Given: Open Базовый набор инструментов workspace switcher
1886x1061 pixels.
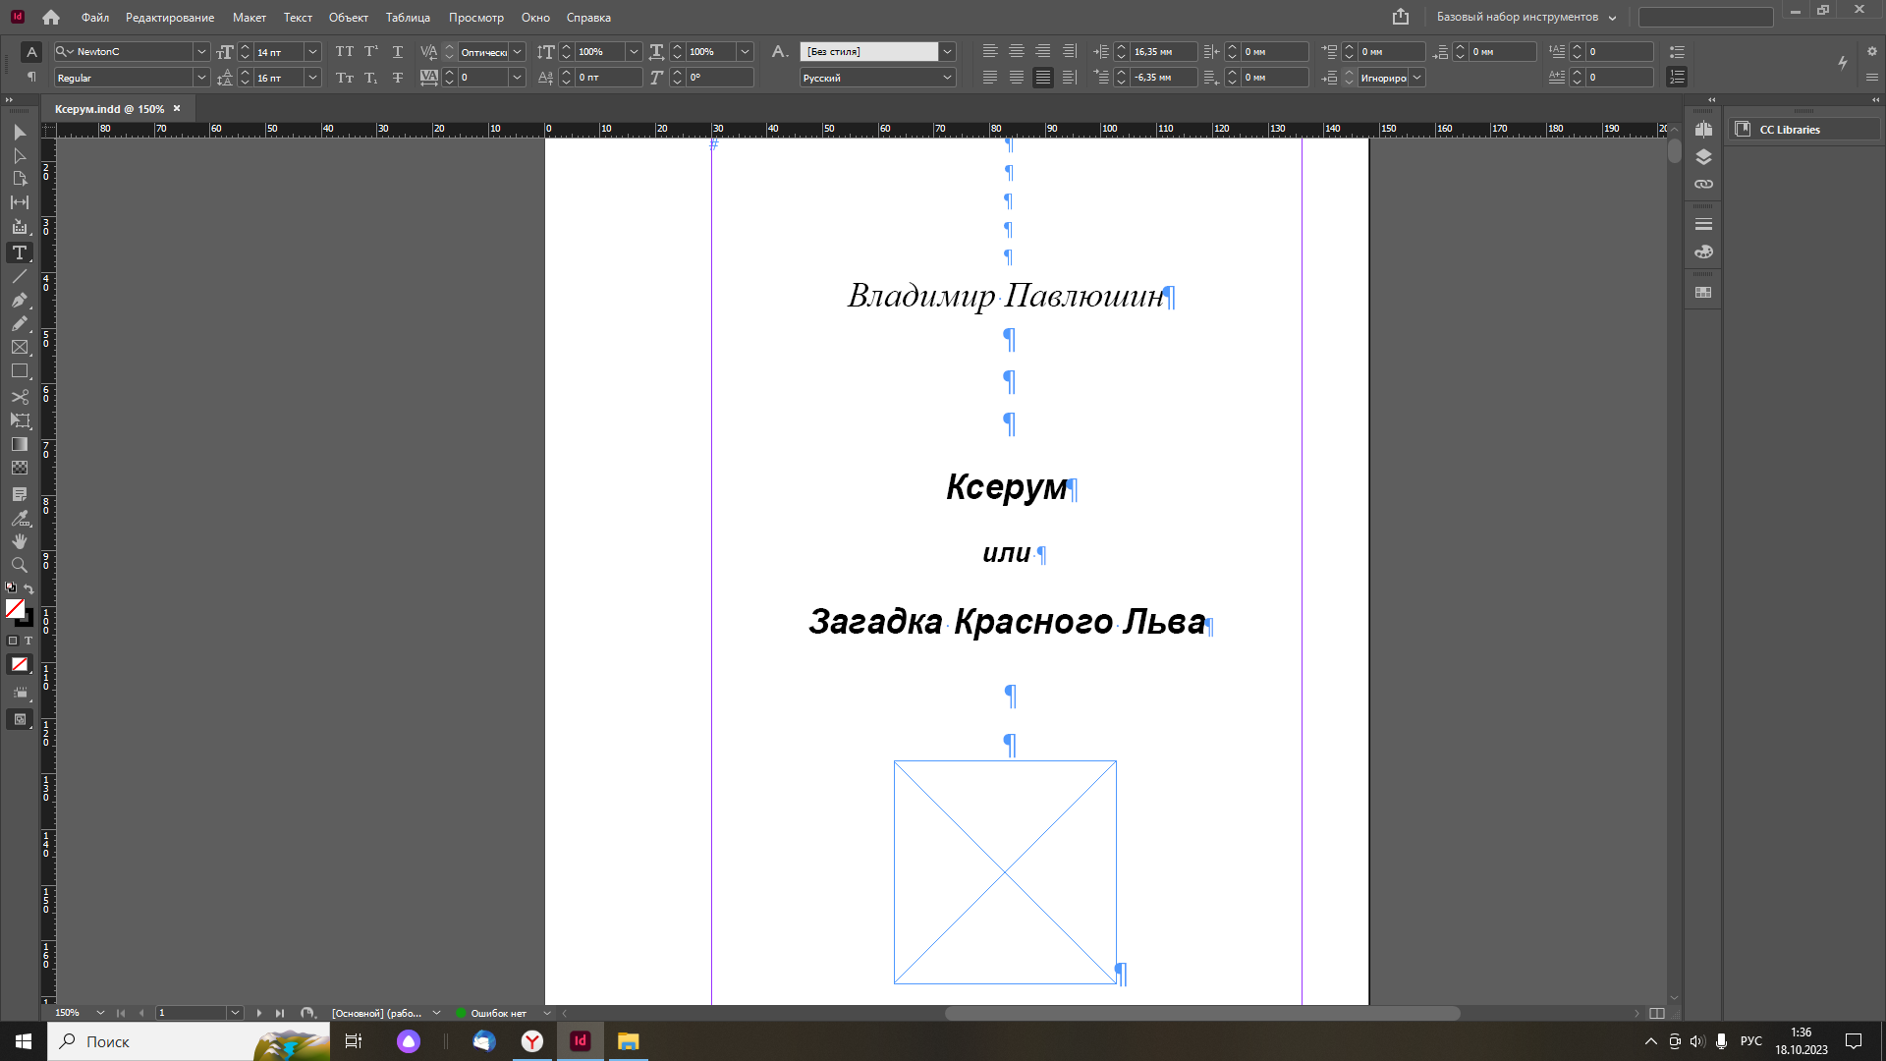Looking at the screenshot, I should pyautogui.click(x=1525, y=17).
